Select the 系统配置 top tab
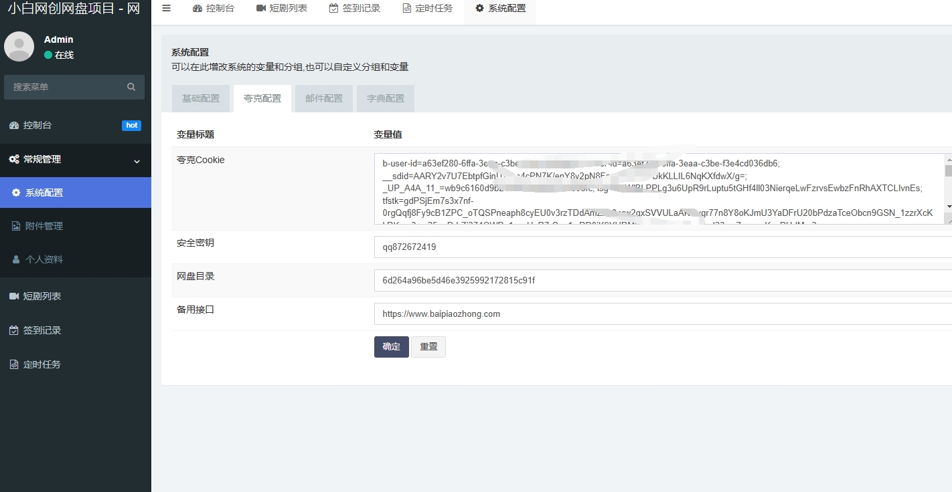Viewport: 952px width, 492px height. coord(500,9)
